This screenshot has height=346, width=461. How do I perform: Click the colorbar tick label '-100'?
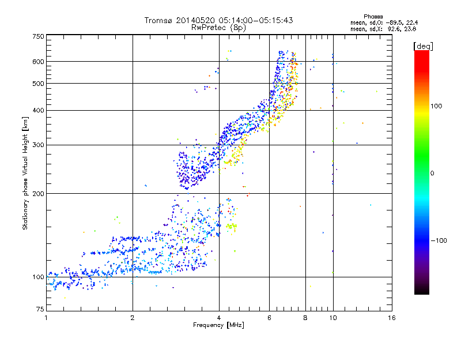tap(439, 240)
